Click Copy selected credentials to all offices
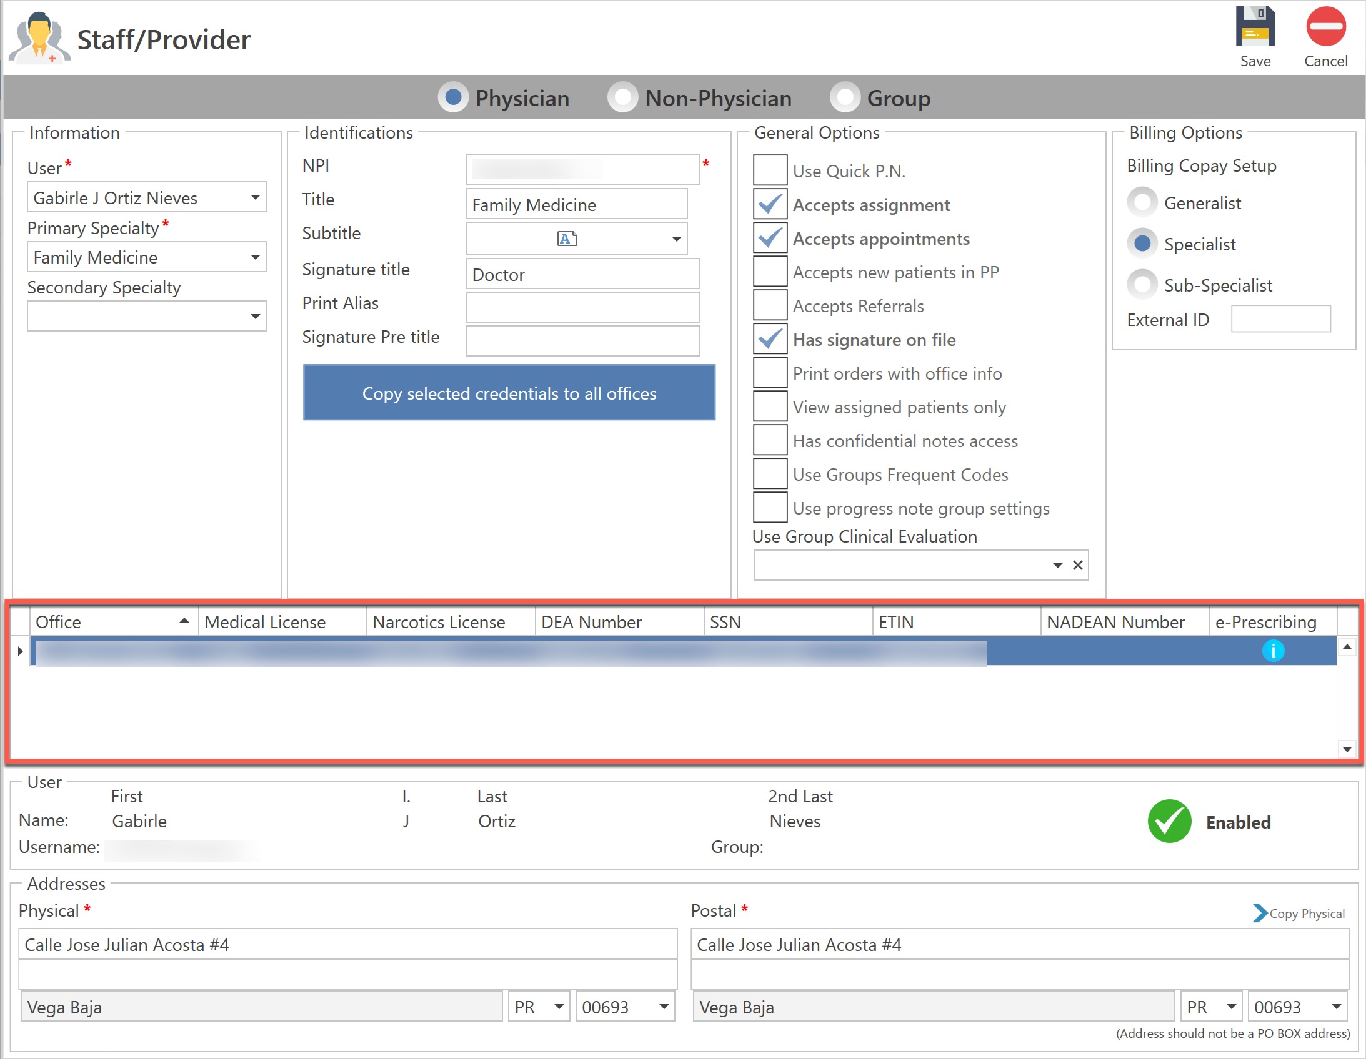 (x=509, y=393)
